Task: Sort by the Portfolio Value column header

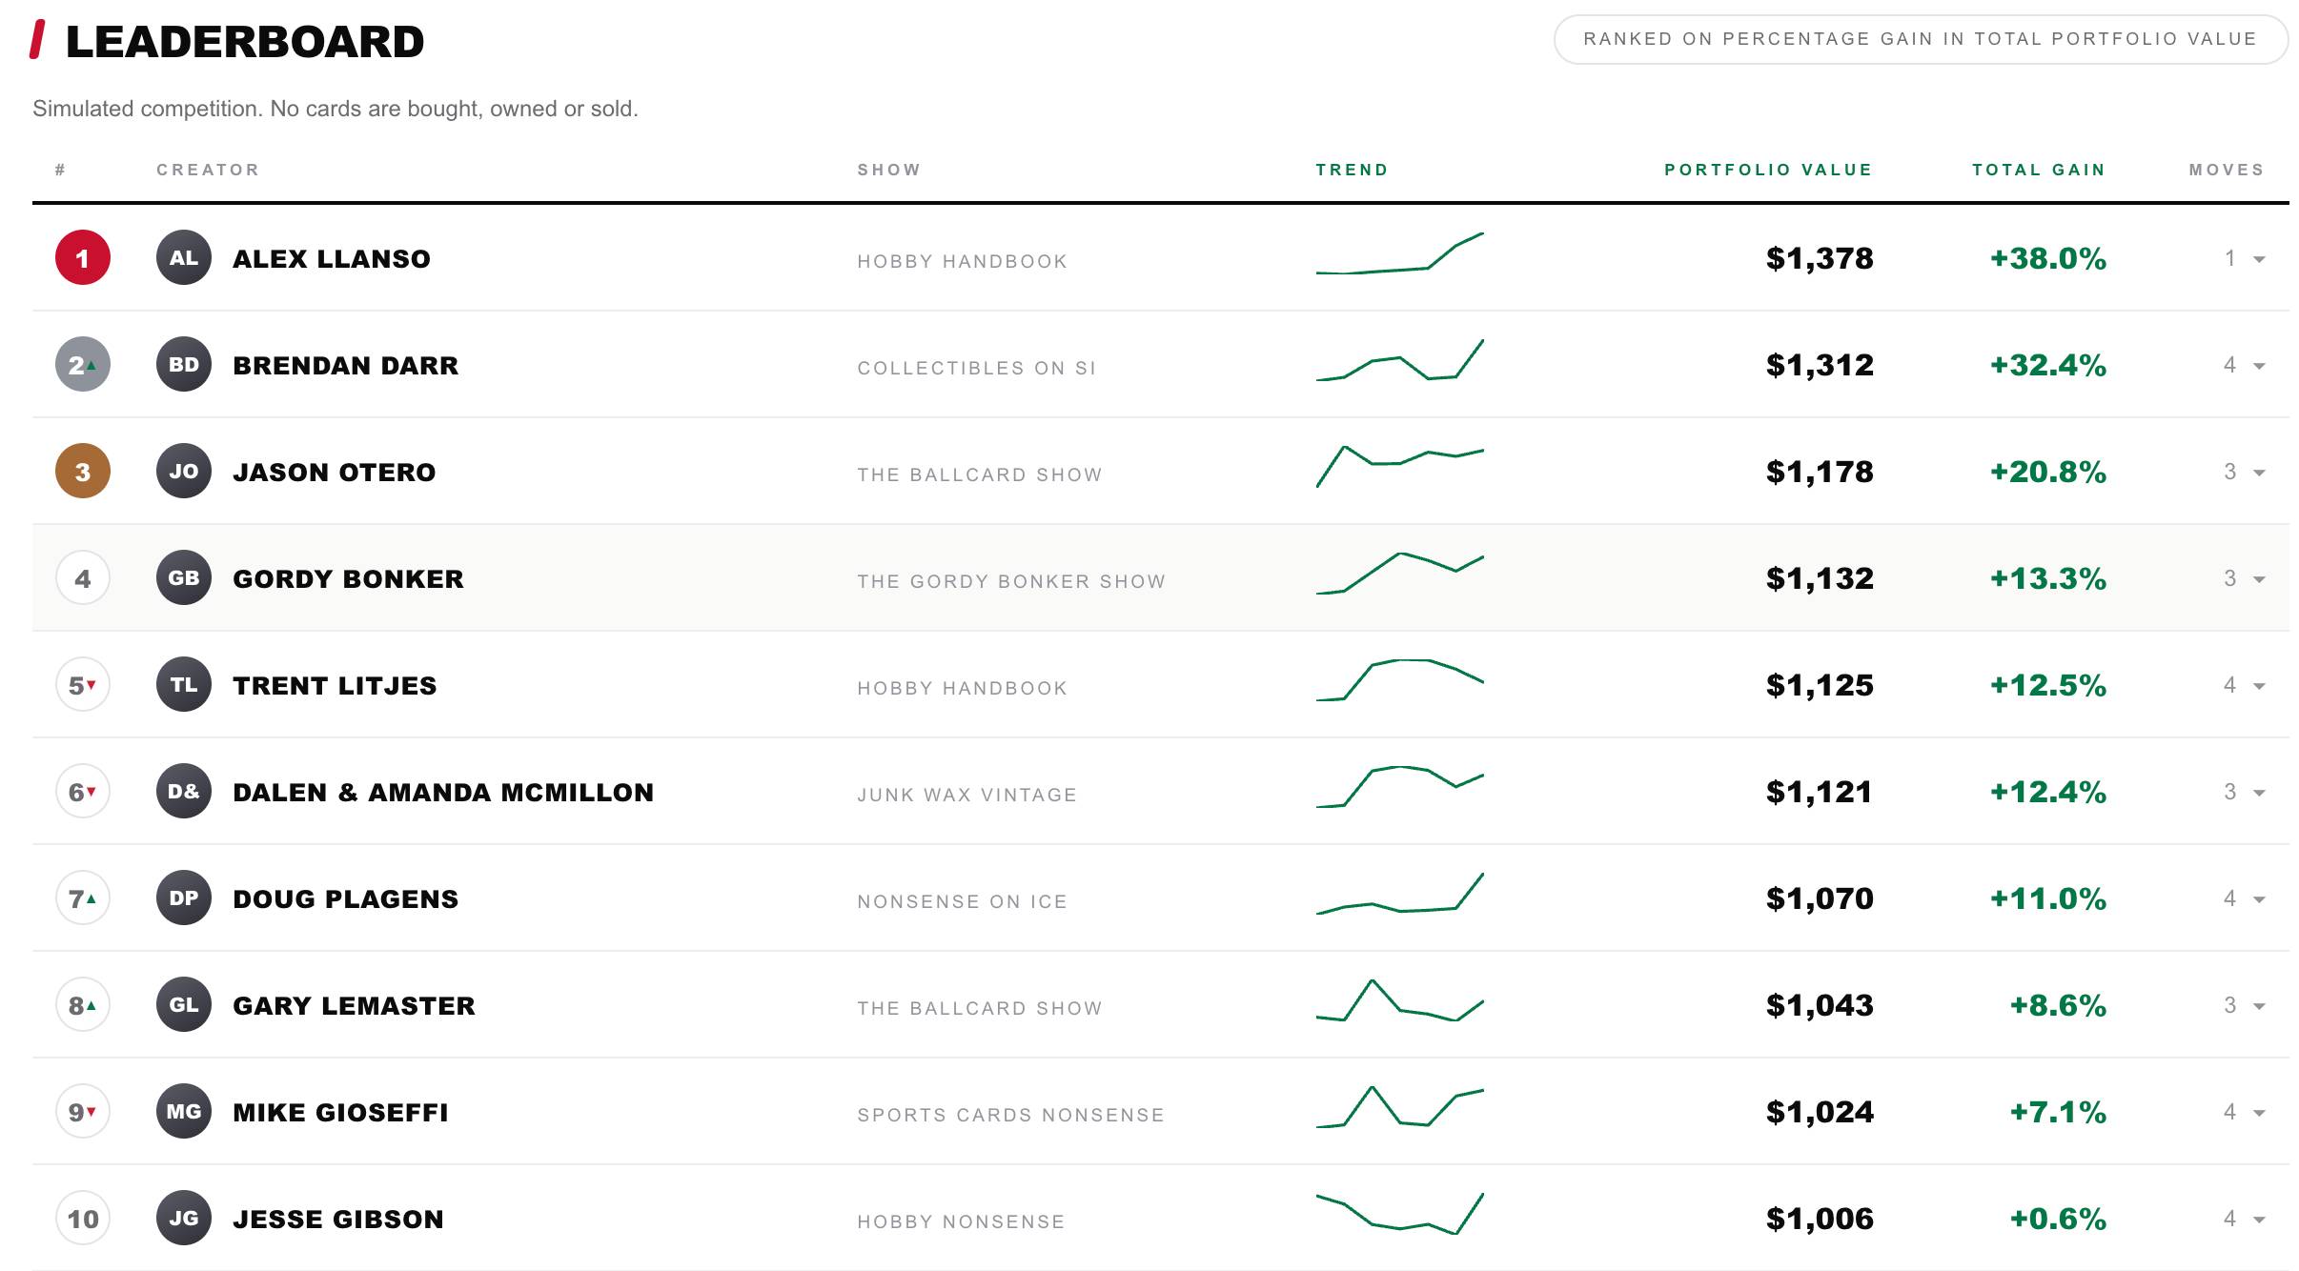Action: (1768, 170)
